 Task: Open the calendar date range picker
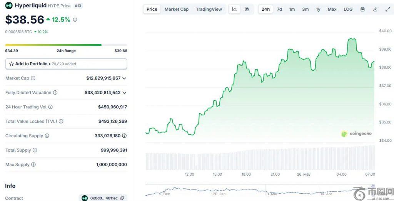coord(362,9)
